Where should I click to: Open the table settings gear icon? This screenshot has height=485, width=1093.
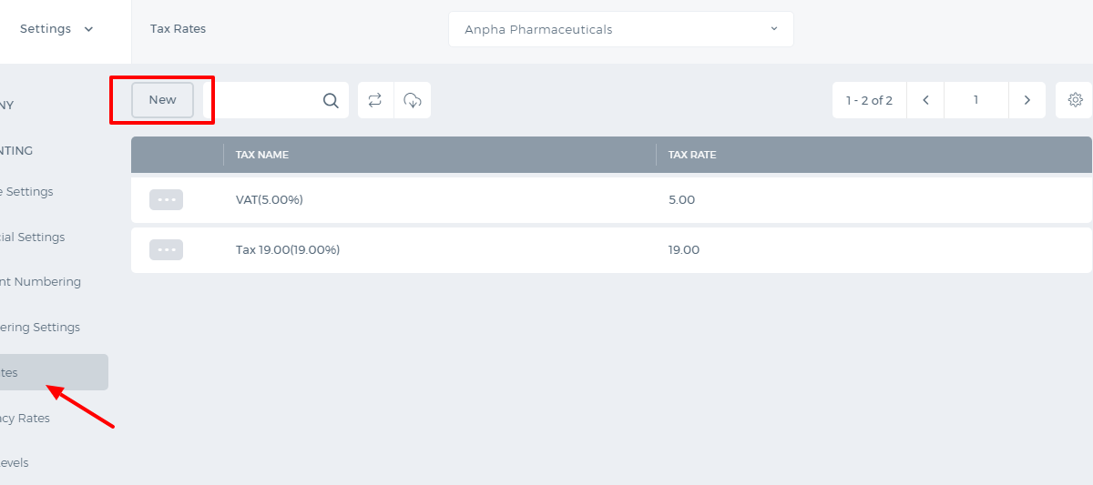(1075, 100)
